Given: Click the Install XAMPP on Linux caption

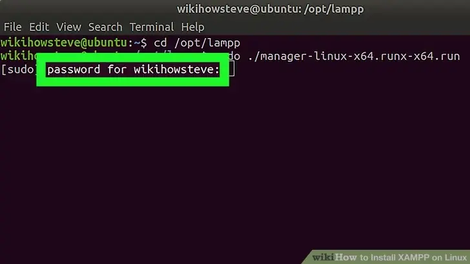Looking at the screenshot, I should (x=409, y=256).
